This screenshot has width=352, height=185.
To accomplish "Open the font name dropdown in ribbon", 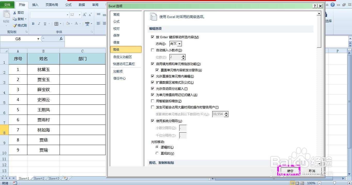I will tap(67, 15).
